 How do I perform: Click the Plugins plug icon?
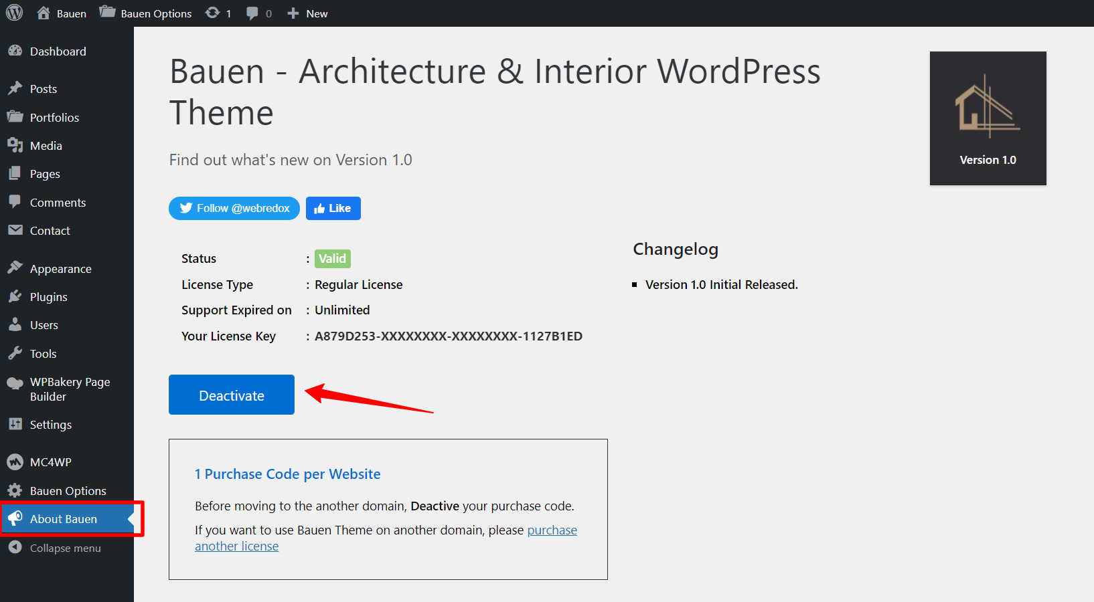tap(15, 296)
